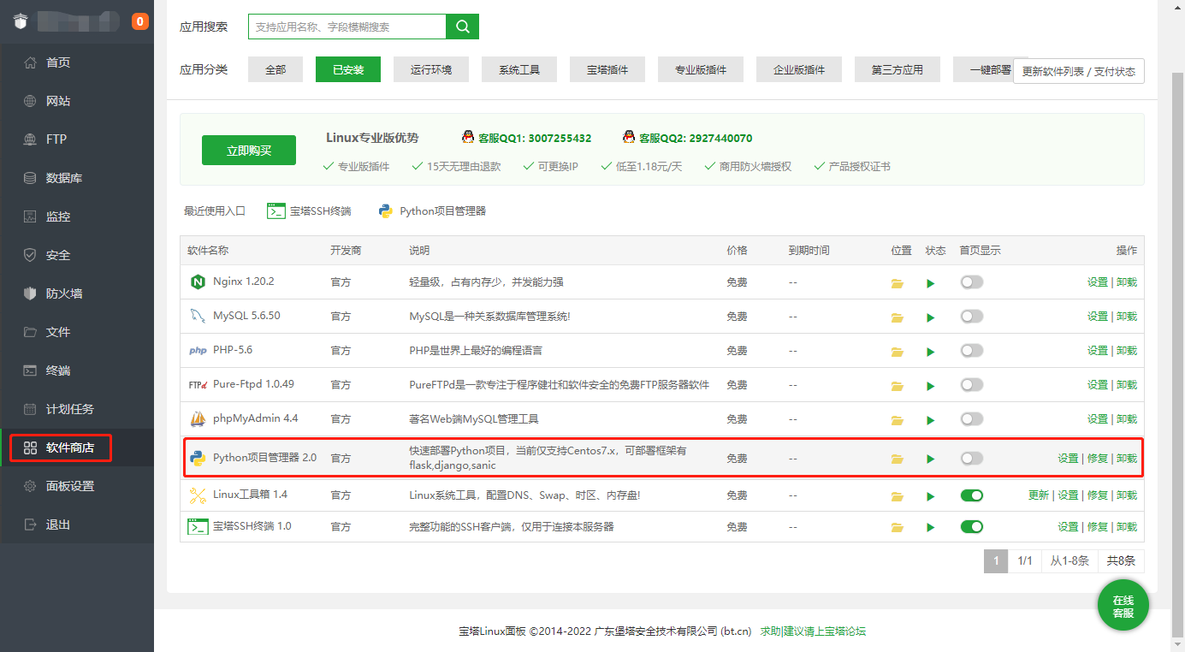This screenshot has height=652, width=1185.
Task: Click the green search magnifier button
Action: pyautogui.click(x=463, y=27)
